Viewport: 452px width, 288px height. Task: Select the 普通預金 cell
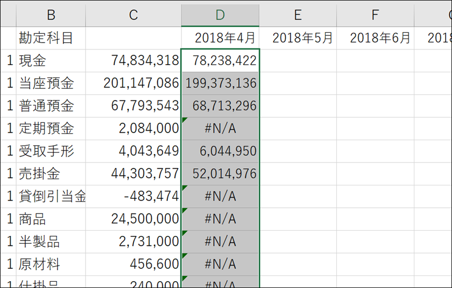coord(51,106)
